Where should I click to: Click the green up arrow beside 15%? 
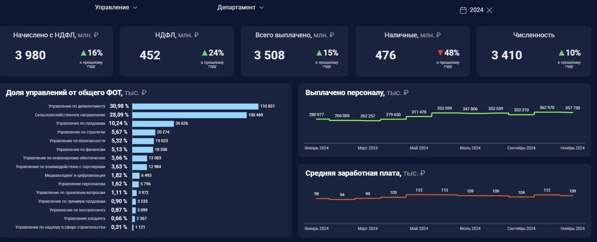pos(319,53)
